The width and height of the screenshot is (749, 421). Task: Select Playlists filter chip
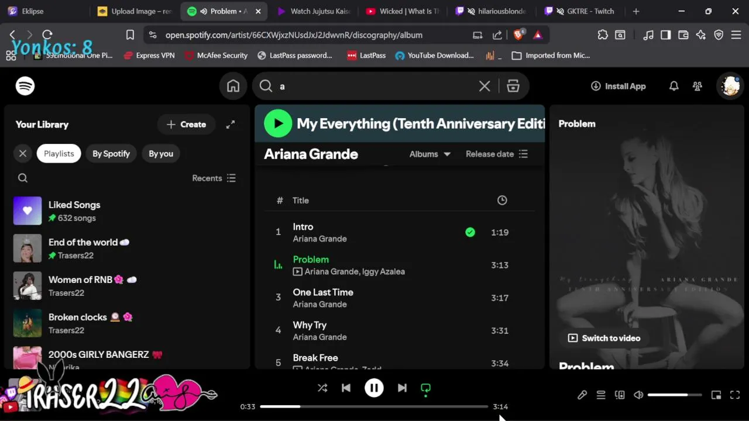tap(59, 154)
